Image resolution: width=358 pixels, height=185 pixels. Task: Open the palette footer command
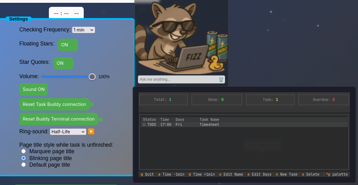[x=337, y=174]
